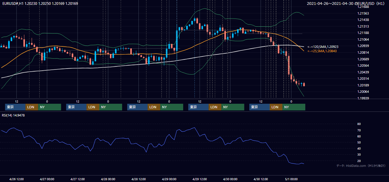389x182 pixels.
Task: Click the 4/30 12:00 time axis label
Action: pos(261,179)
